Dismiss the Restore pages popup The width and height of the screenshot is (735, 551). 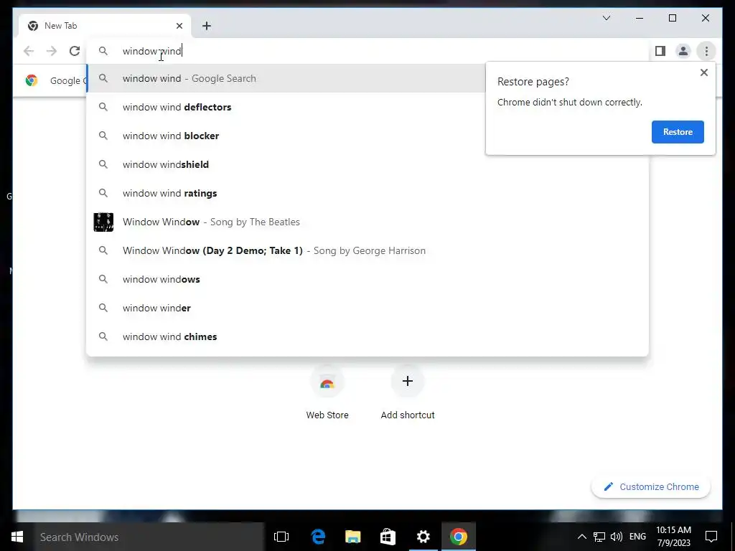[703, 72]
